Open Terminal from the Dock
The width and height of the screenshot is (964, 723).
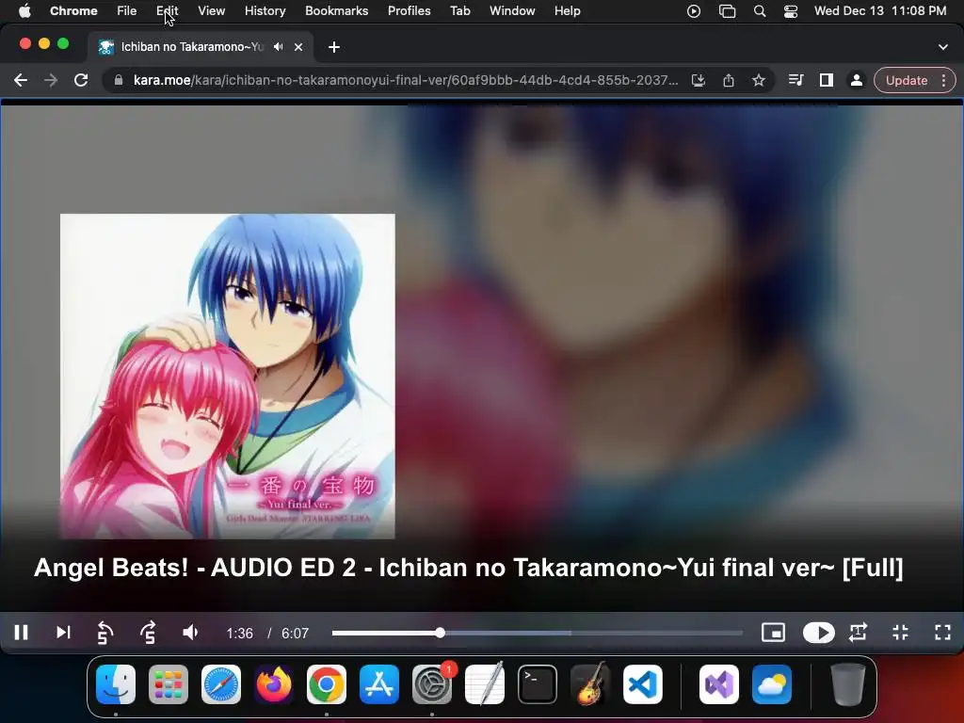538,684
